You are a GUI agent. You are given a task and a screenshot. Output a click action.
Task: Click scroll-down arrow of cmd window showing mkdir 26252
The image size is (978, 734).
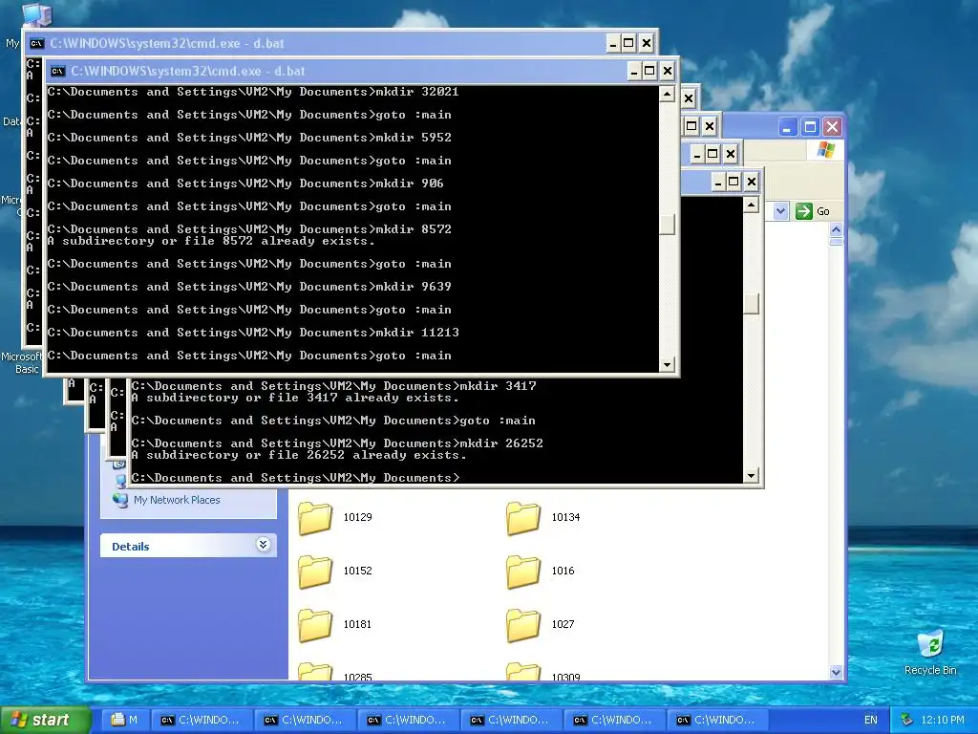click(x=751, y=476)
